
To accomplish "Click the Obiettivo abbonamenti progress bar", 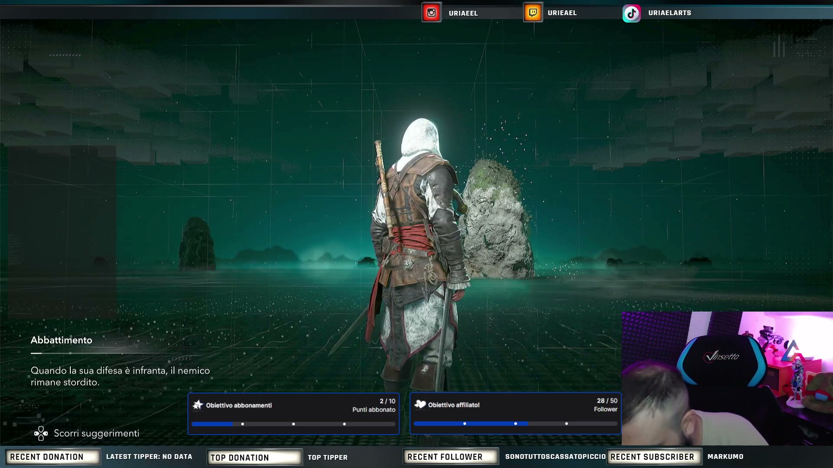I will pyautogui.click(x=293, y=424).
